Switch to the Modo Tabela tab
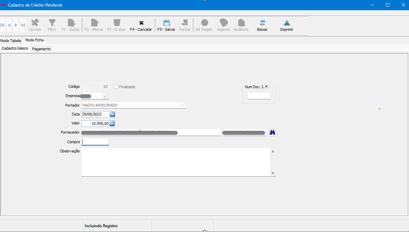 pos(11,41)
